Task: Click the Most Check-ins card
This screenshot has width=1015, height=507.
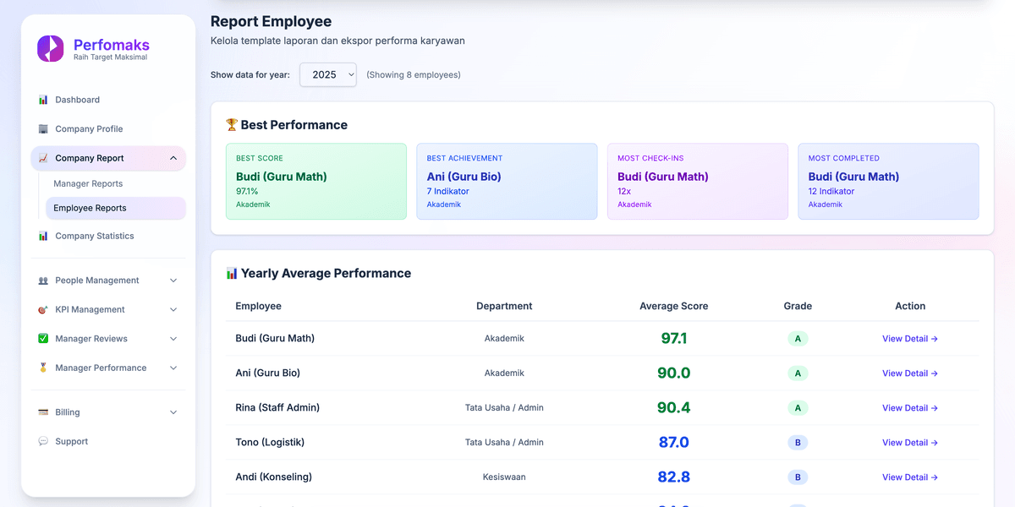Action: click(x=697, y=181)
